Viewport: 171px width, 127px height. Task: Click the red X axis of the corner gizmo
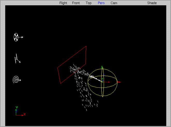pyautogui.click(x=20, y=115)
